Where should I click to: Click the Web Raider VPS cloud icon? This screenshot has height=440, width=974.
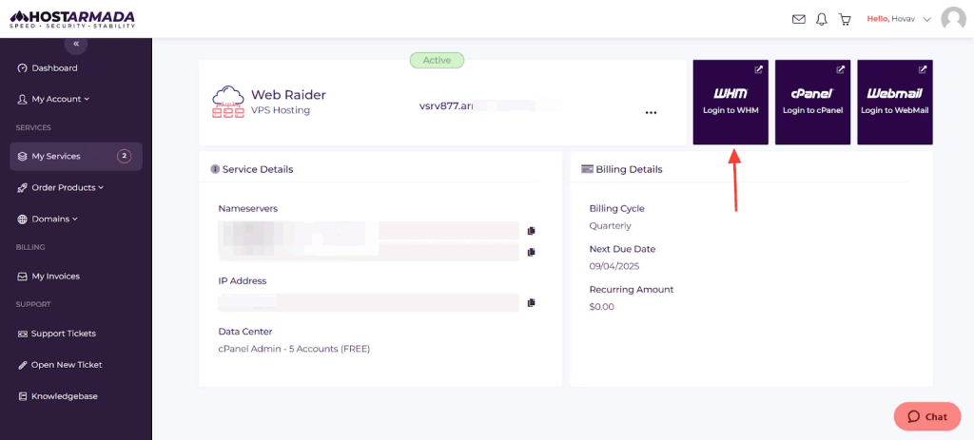pos(228,102)
